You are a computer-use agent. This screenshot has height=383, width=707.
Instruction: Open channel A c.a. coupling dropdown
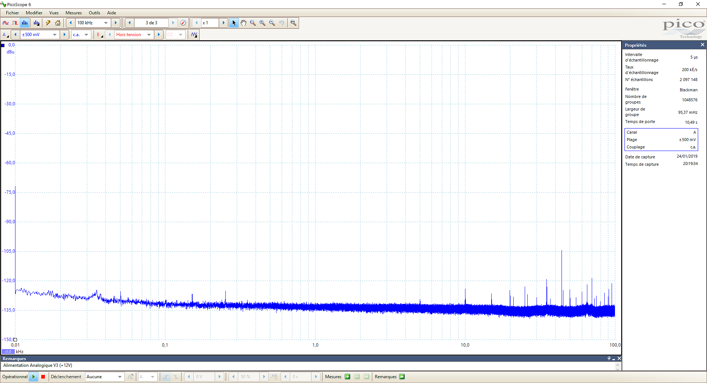tap(87, 35)
